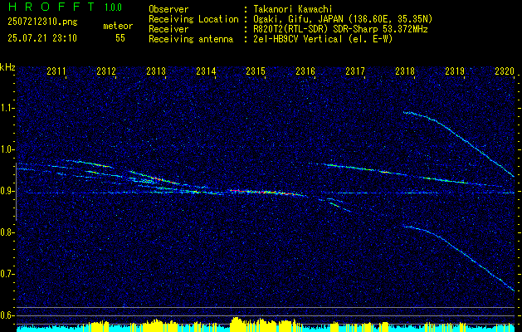Click the Receiver label

(168, 29)
